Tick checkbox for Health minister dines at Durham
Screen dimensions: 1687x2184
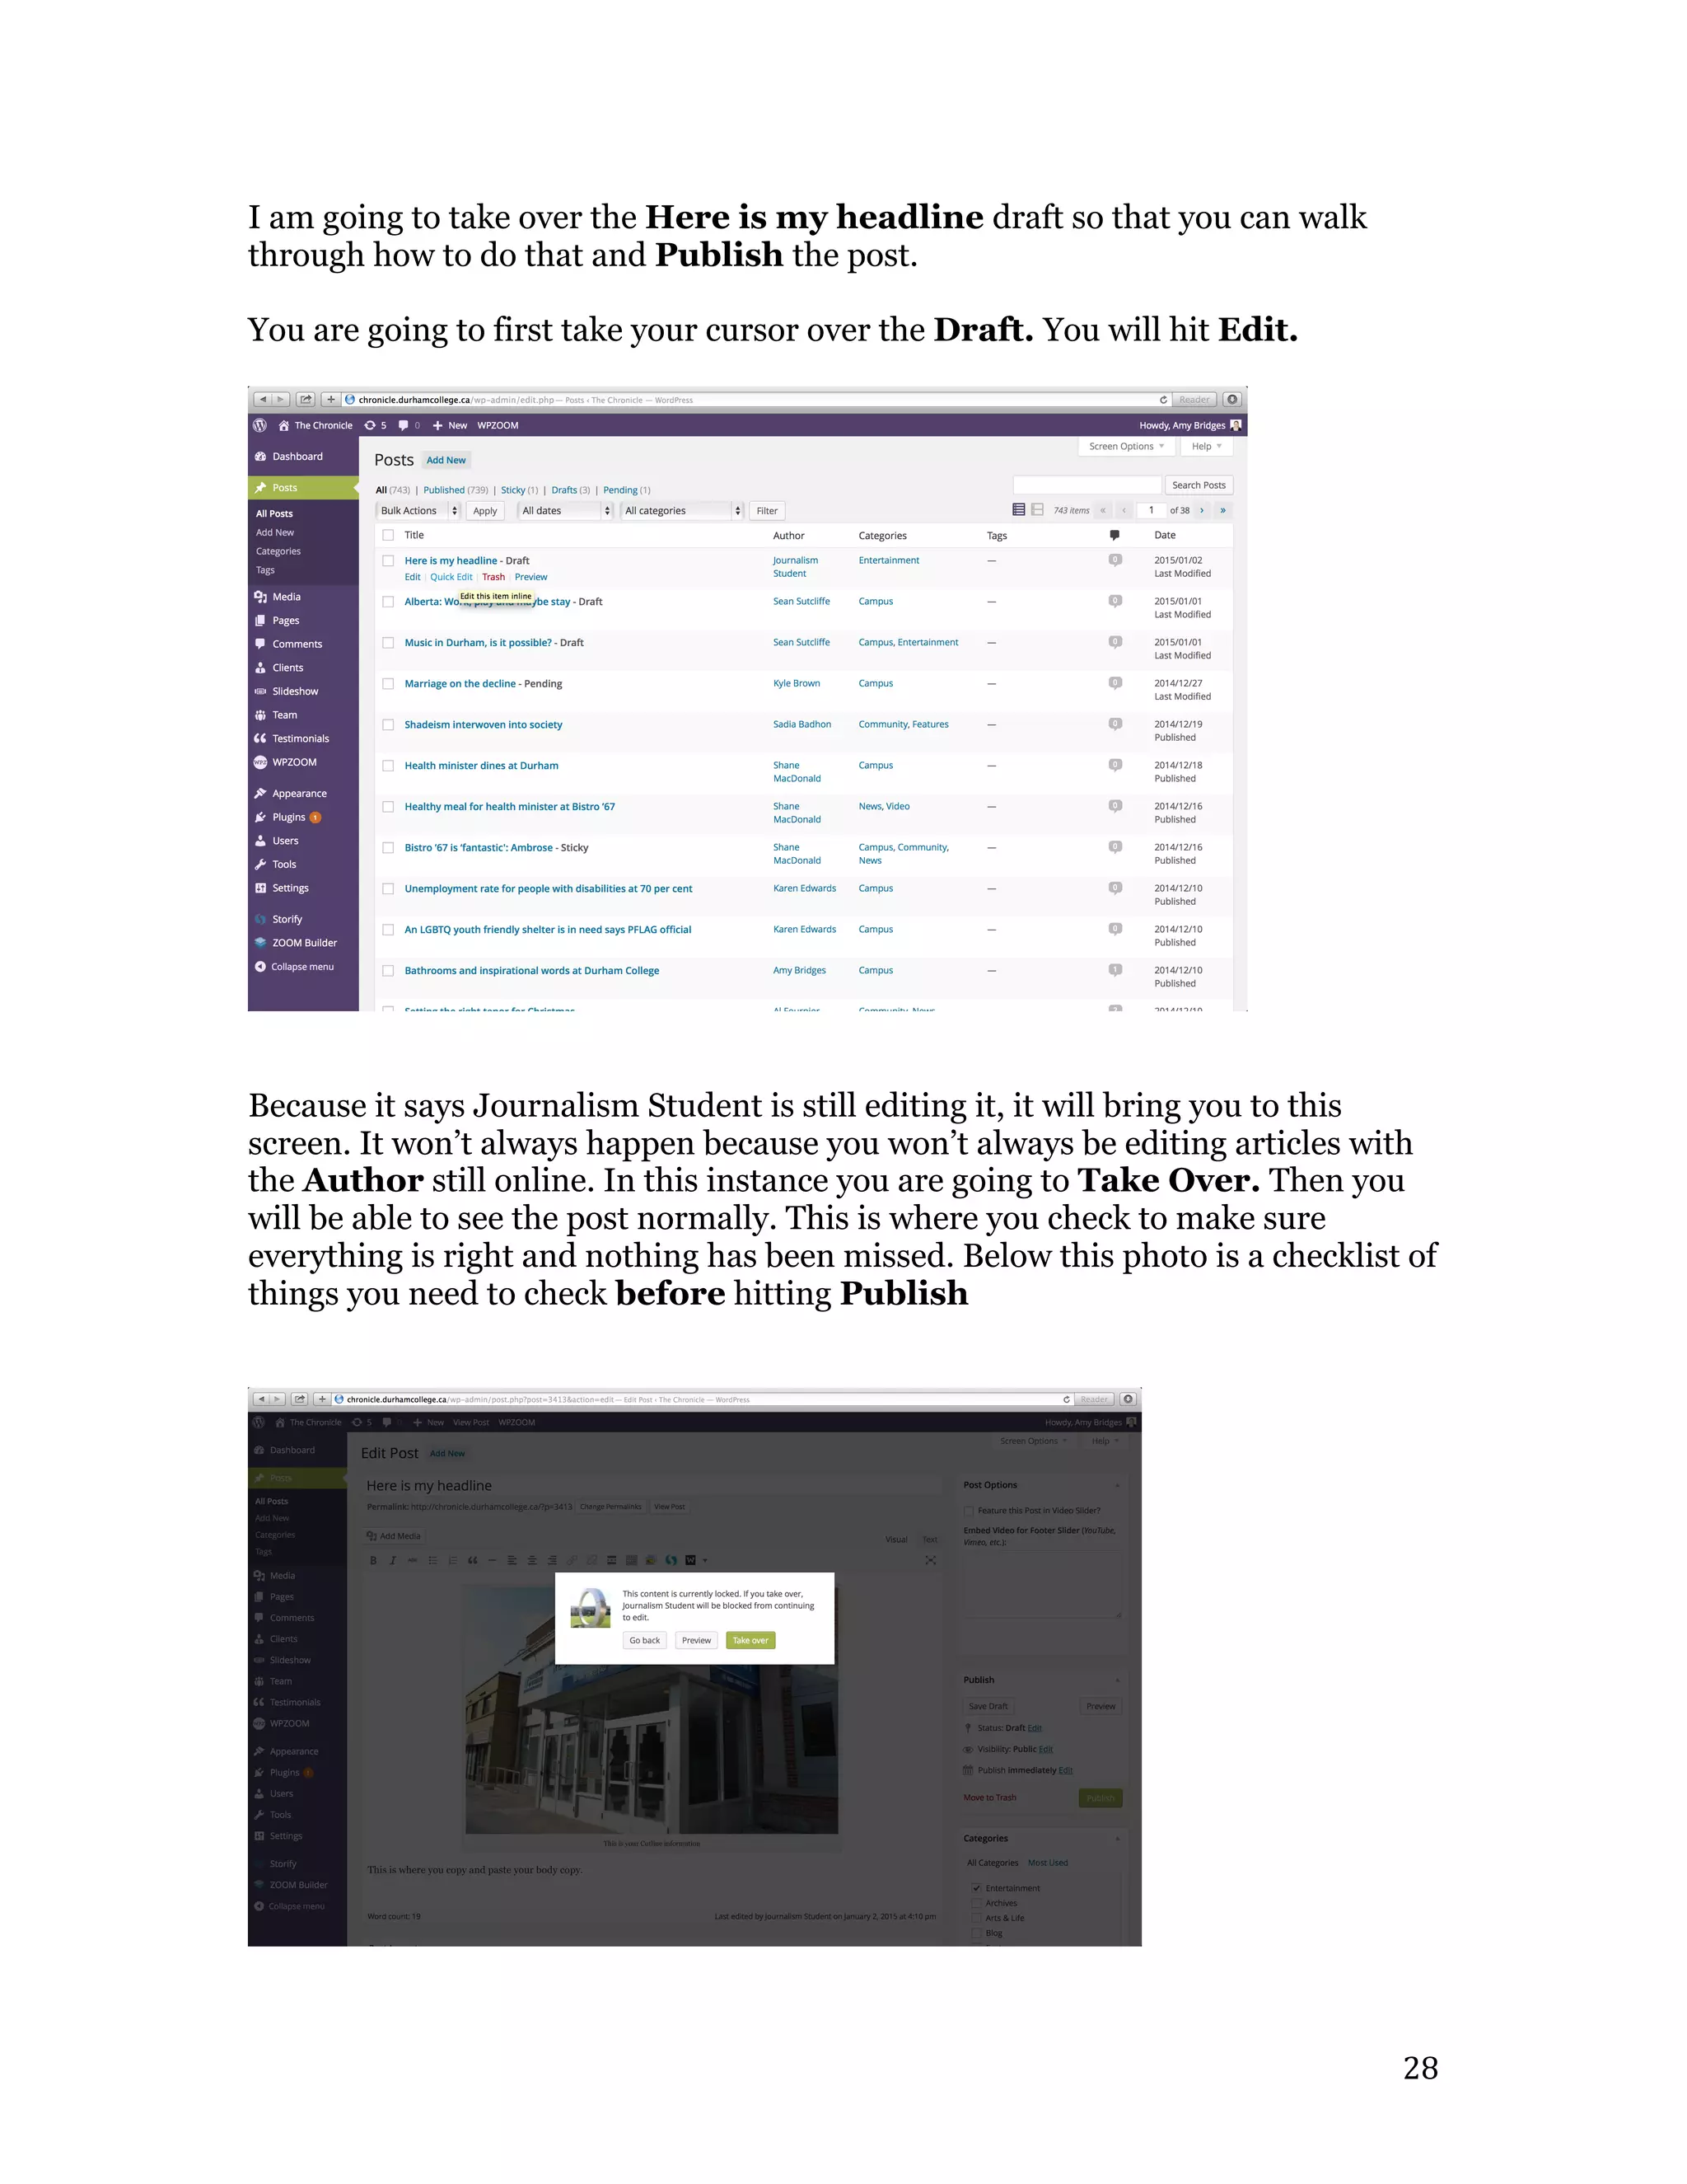[x=388, y=766]
